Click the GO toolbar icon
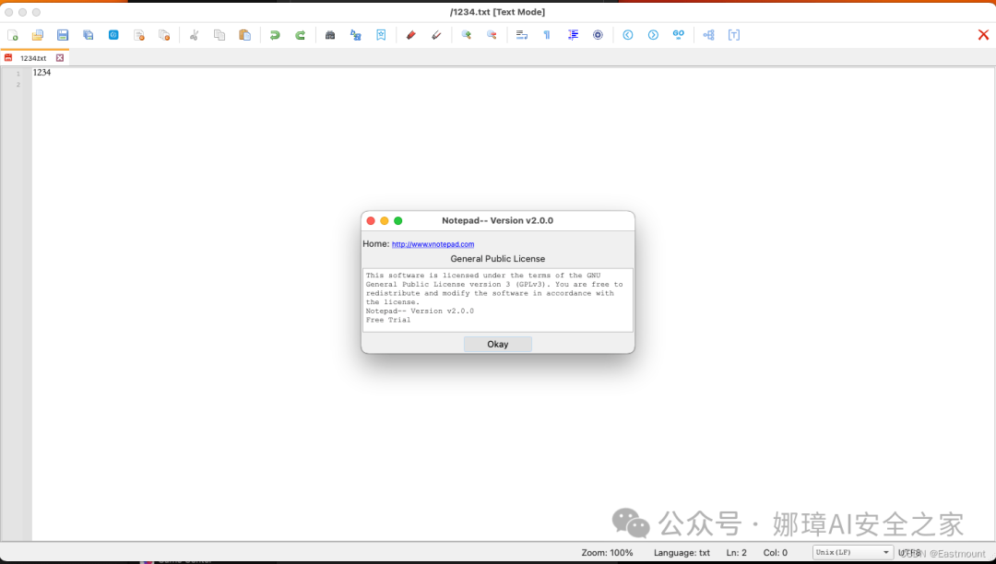 (x=679, y=35)
